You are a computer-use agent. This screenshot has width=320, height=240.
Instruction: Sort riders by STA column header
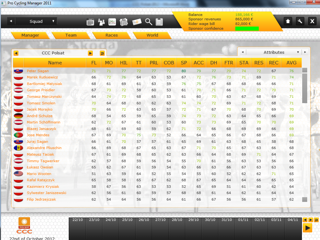point(244,62)
